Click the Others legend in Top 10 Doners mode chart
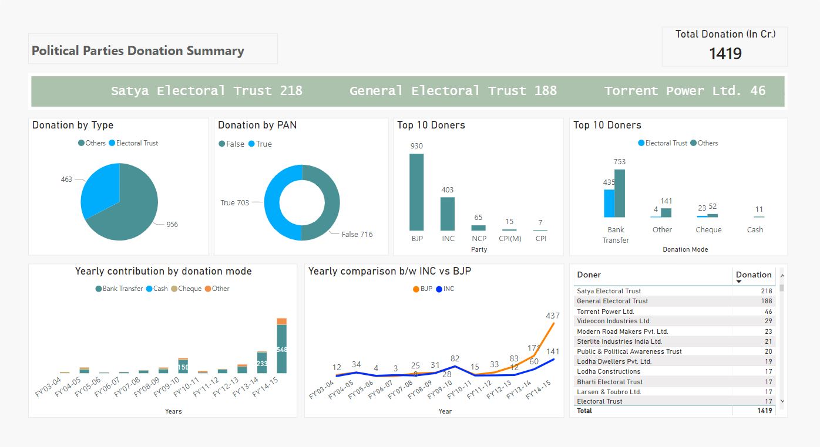This screenshot has width=820, height=447. click(x=704, y=143)
